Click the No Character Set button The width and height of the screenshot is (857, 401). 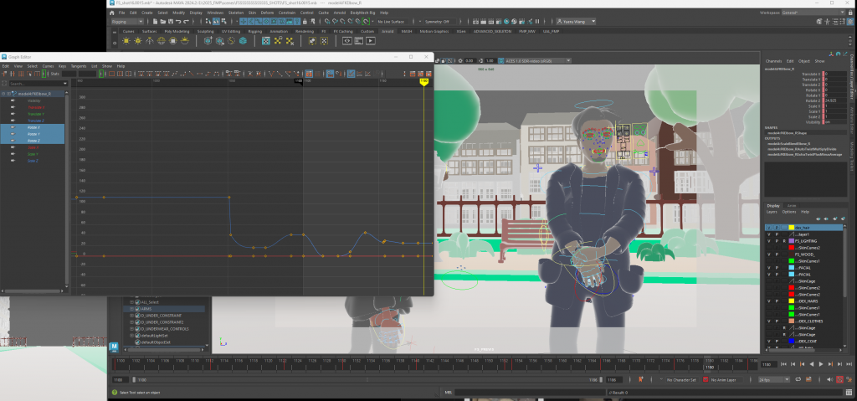680,379
